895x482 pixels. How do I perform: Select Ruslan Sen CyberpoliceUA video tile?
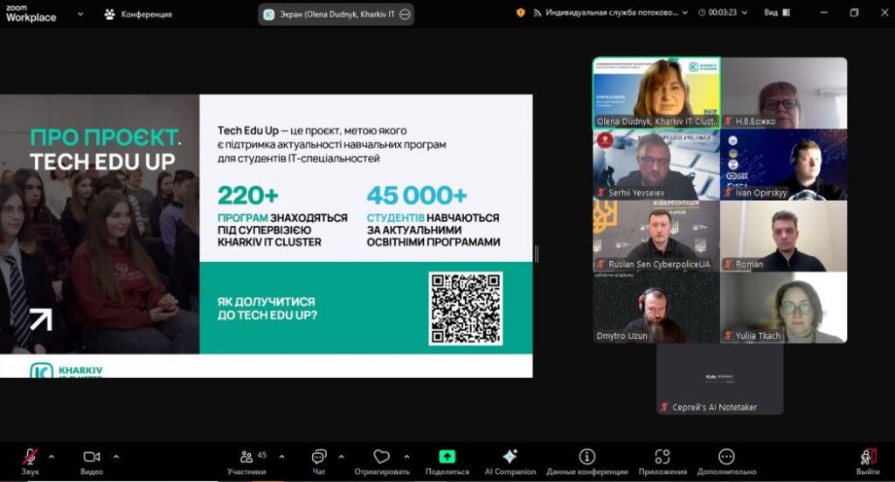[x=656, y=236]
